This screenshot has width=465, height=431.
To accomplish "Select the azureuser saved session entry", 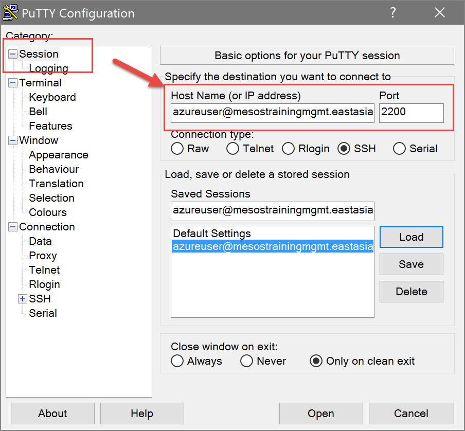I will (272, 246).
